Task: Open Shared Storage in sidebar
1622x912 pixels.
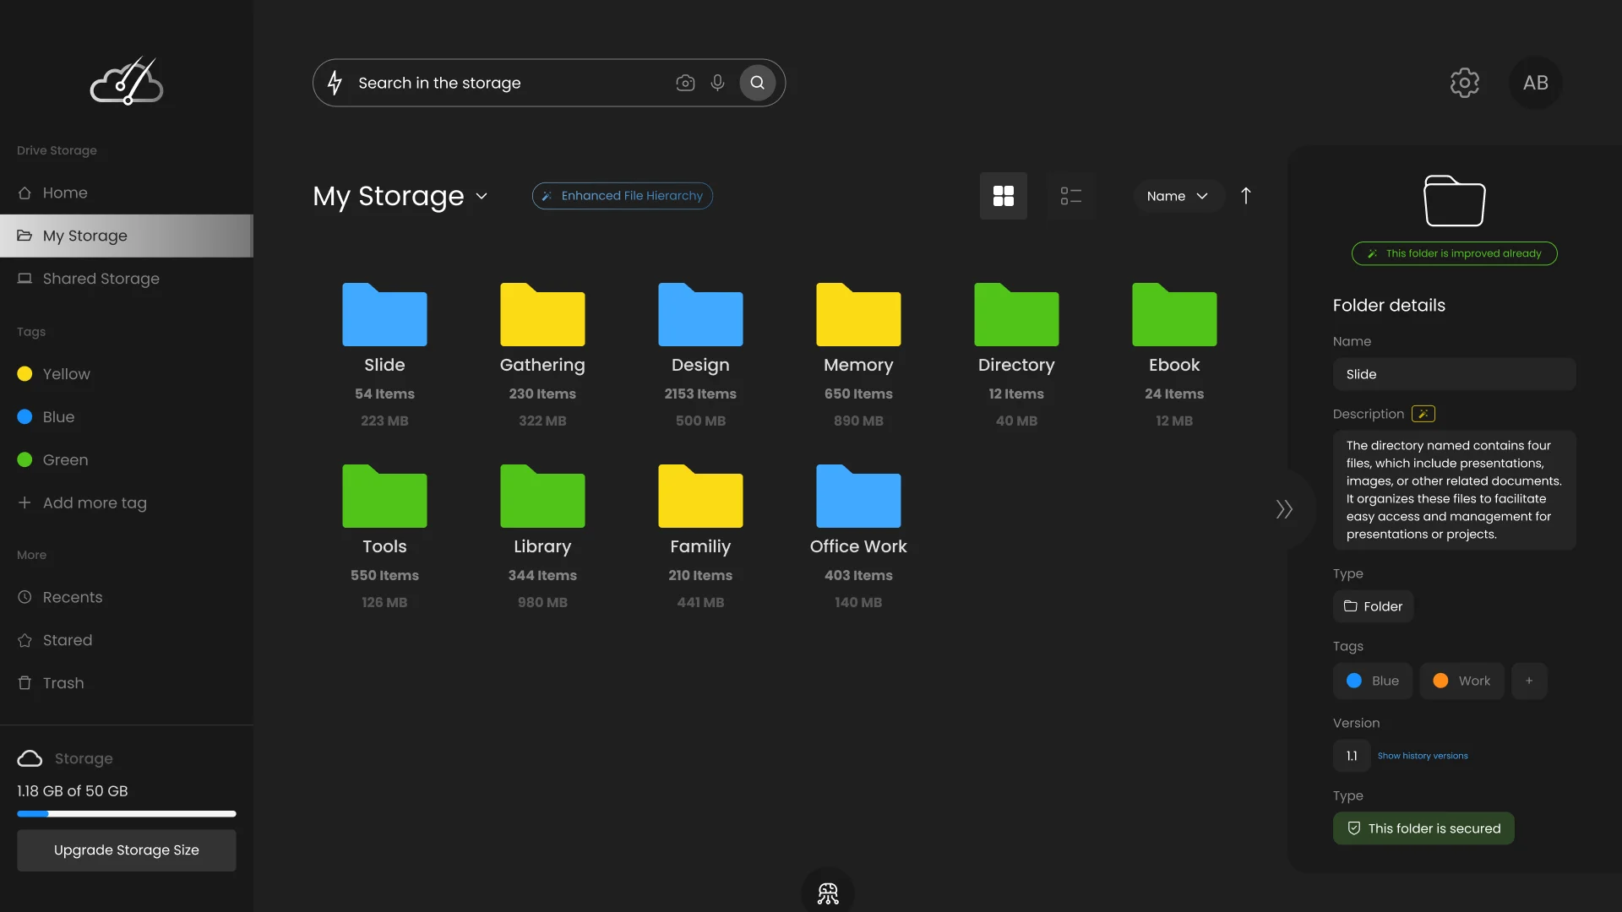Action: click(127, 279)
